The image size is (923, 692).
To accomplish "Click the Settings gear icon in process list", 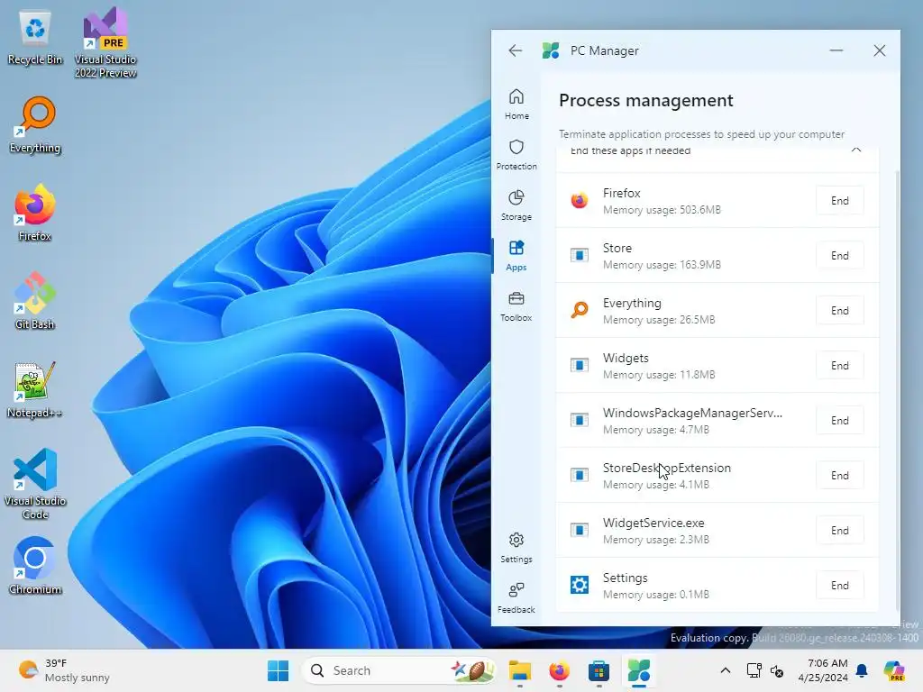I will pyautogui.click(x=580, y=585).
